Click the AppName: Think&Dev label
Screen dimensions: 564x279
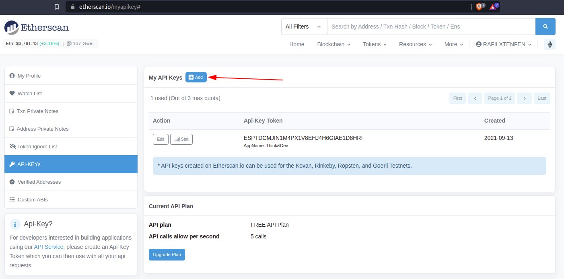pyautogui.click(x=266, y=146)
